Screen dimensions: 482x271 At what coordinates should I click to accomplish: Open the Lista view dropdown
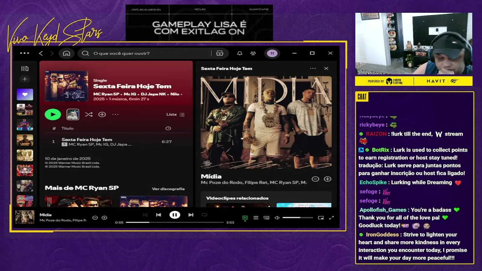click(175, 114)
